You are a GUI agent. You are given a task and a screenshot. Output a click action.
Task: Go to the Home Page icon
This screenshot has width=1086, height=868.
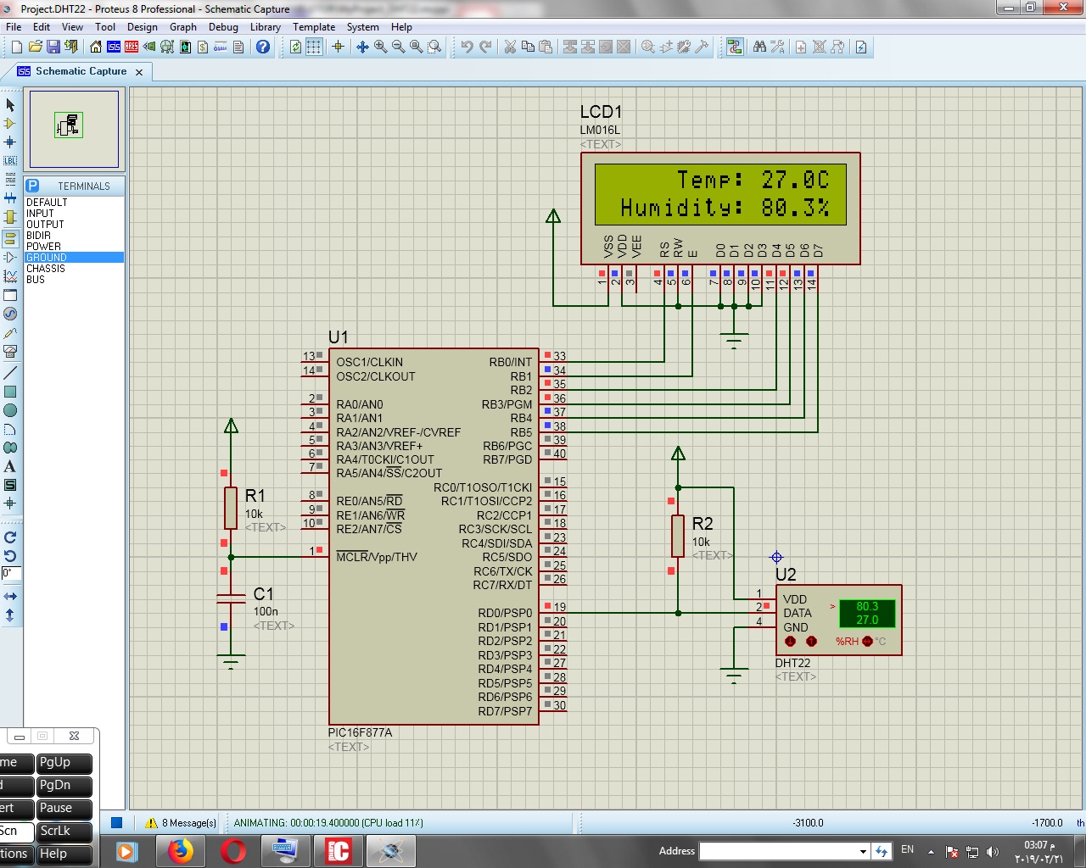[96, 47]
